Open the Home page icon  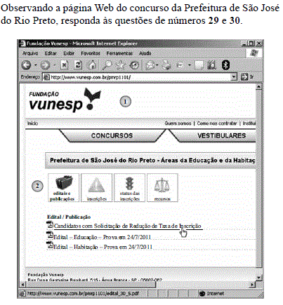92,65
